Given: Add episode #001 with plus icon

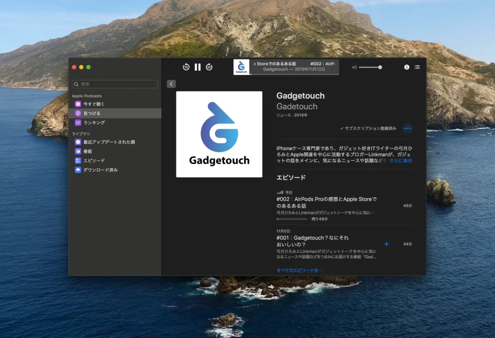Looking at the screenshot, I should click(x=386, y=244).
